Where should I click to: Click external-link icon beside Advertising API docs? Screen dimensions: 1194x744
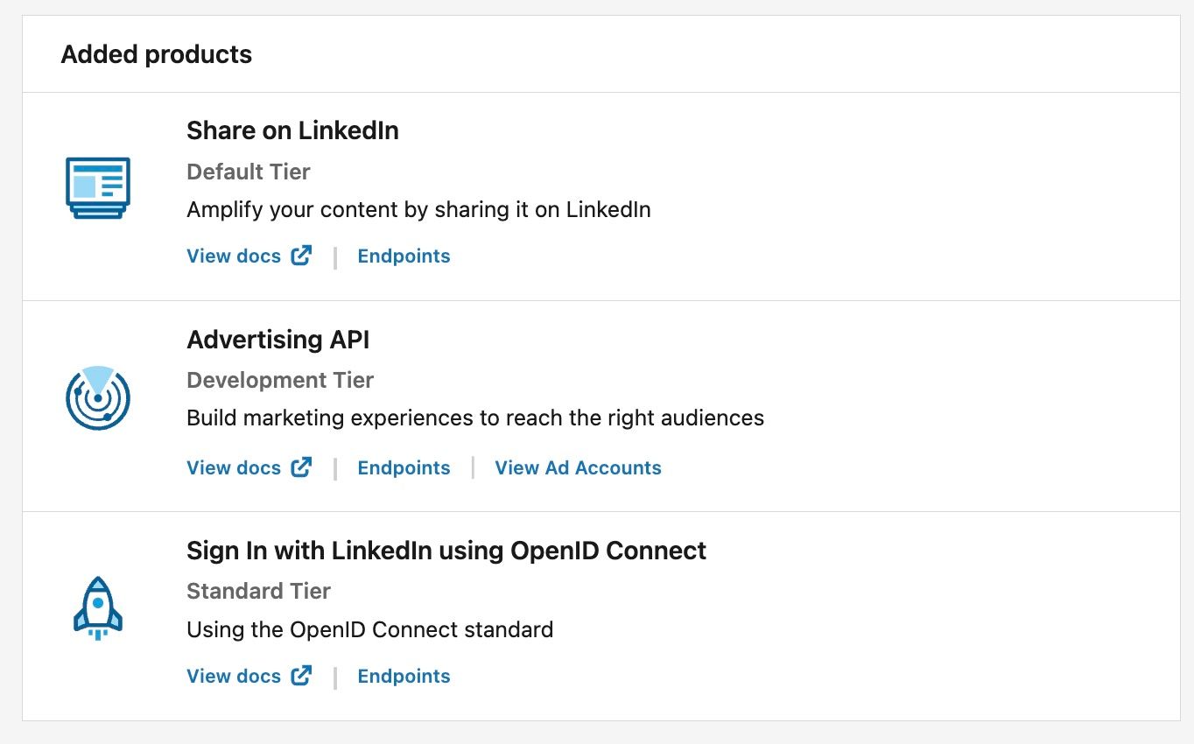tap(301, 467)
